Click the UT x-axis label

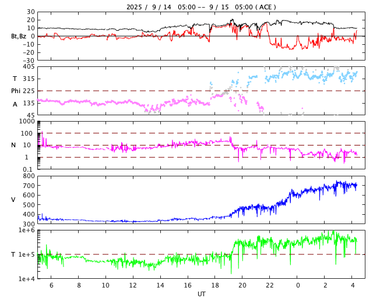[x=201, y=294]
